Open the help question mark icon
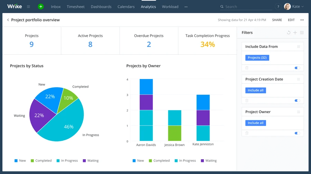Viewport: 311px width, 174px height. click(x=278, y=7)
